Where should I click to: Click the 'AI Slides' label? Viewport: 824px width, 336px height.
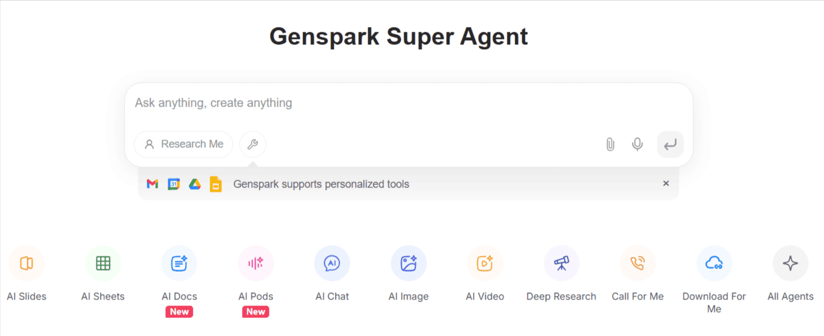(x=26, y=296)
